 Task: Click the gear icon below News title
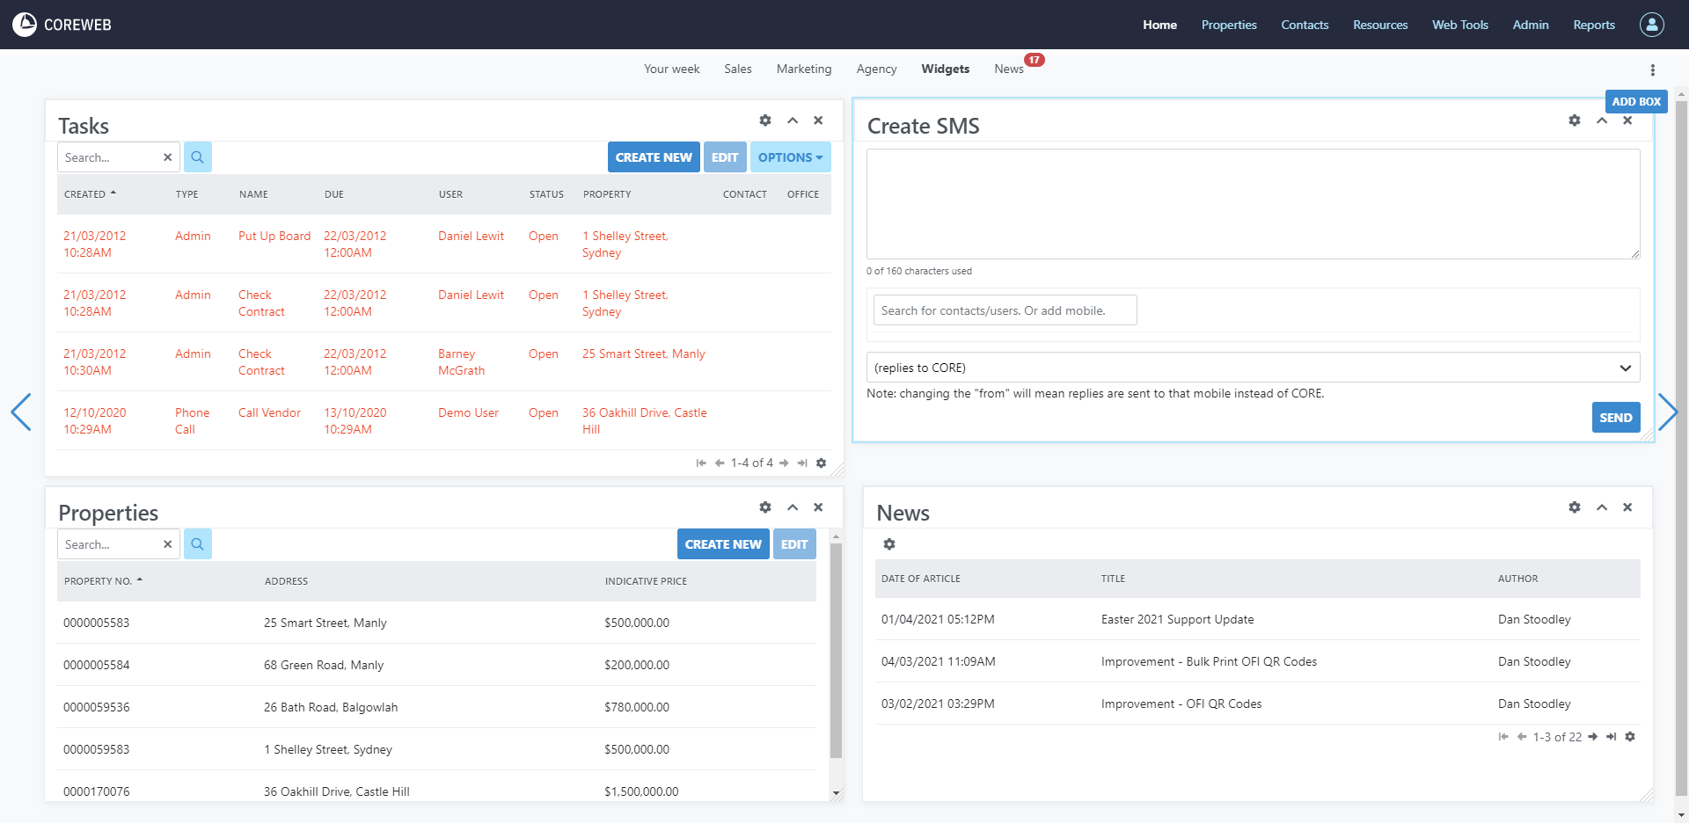pyautogui.click(x=889, y=544)
